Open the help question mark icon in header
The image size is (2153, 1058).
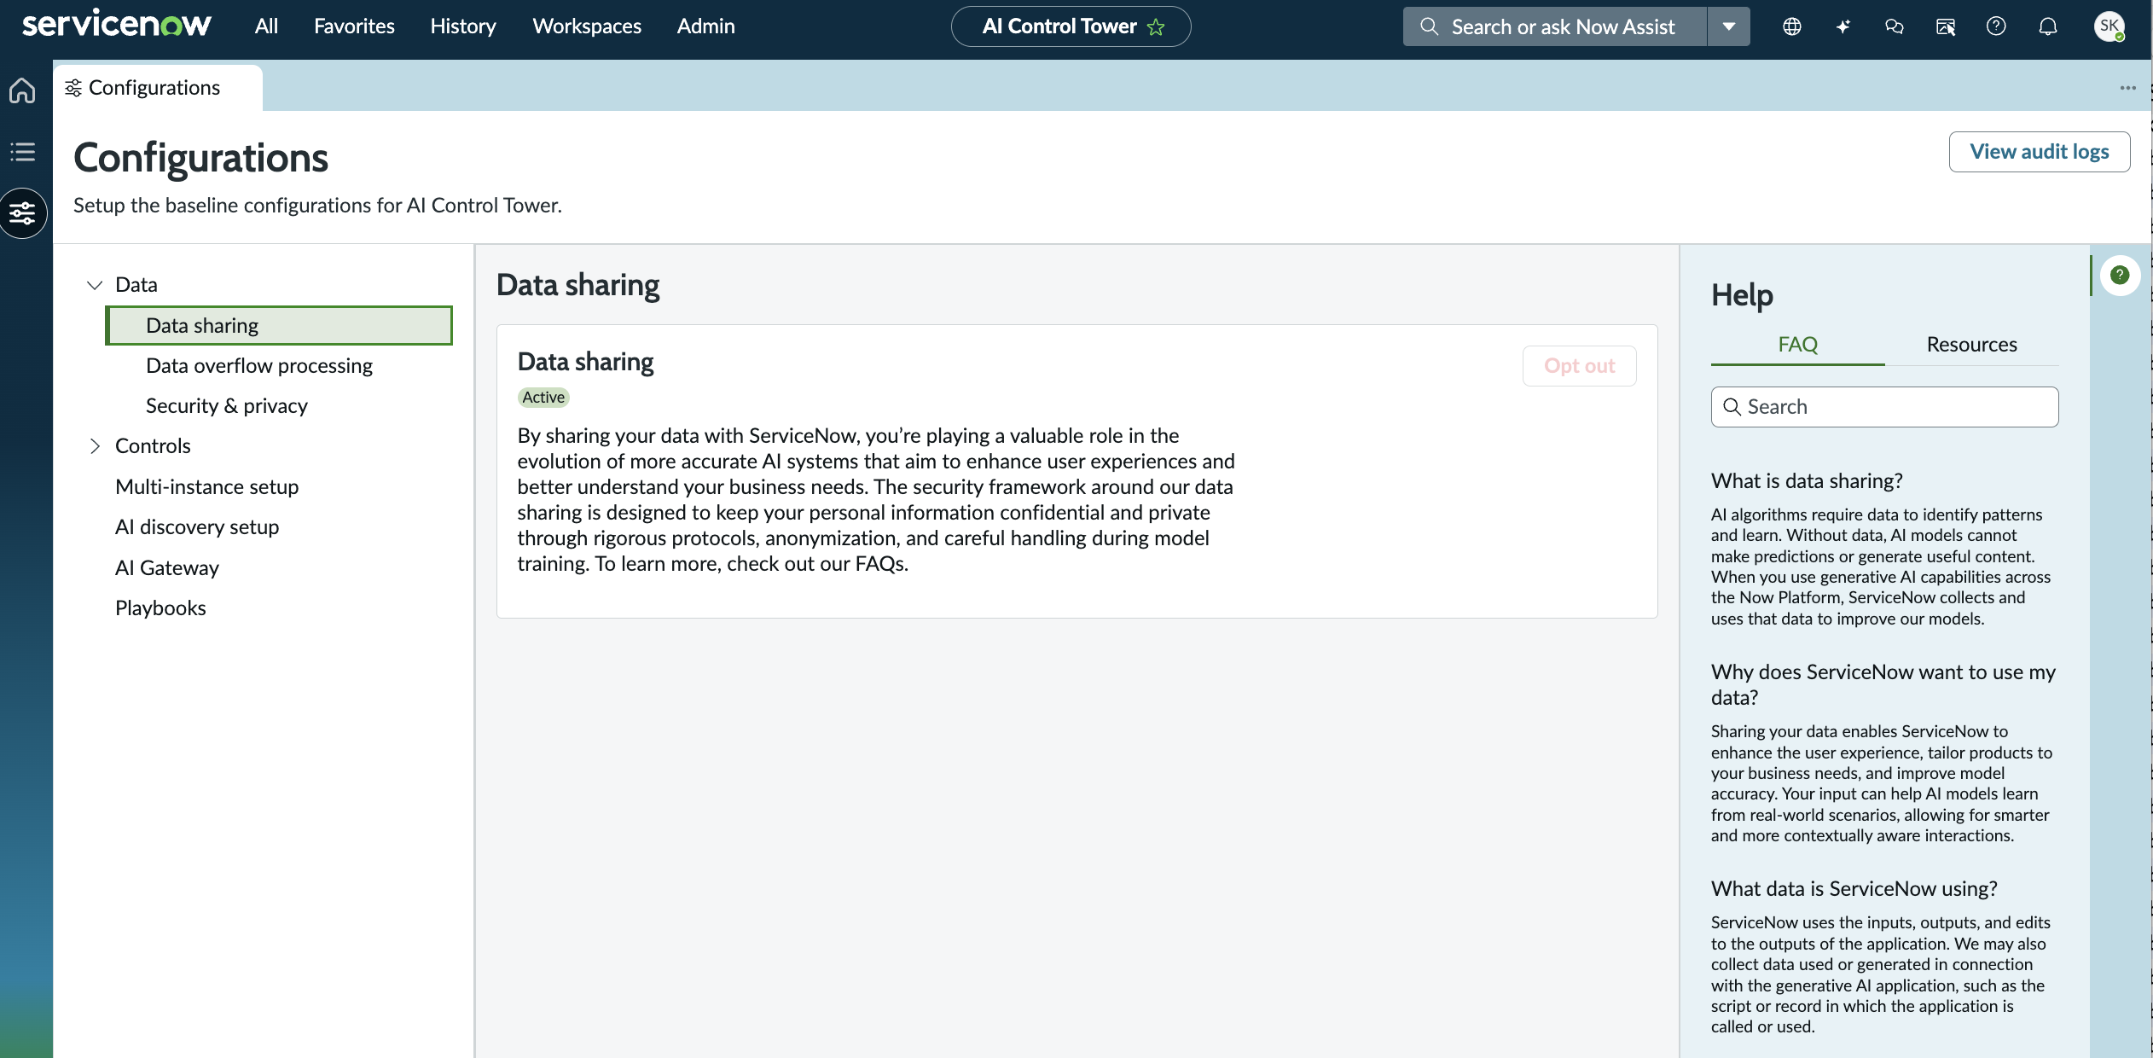coord(1996,26)
